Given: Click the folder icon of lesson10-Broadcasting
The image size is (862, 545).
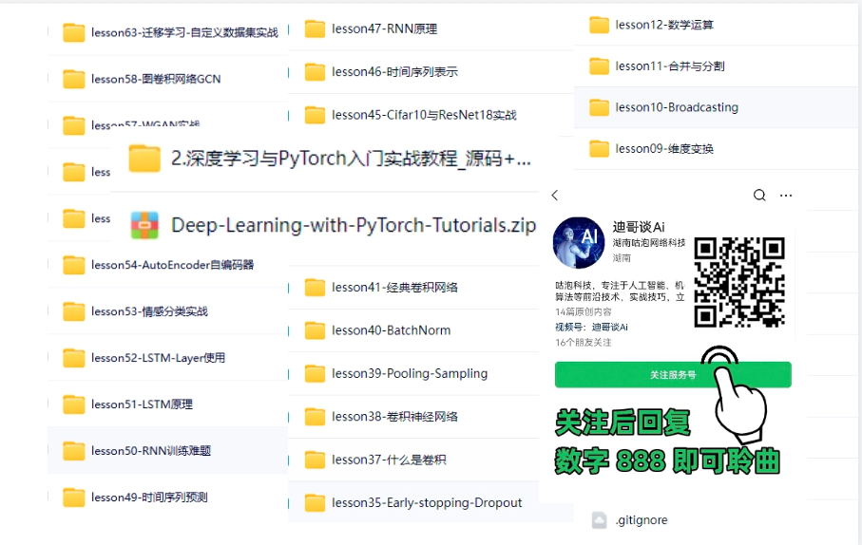Looking at the screenshot, I should click(x=600, y=107).
